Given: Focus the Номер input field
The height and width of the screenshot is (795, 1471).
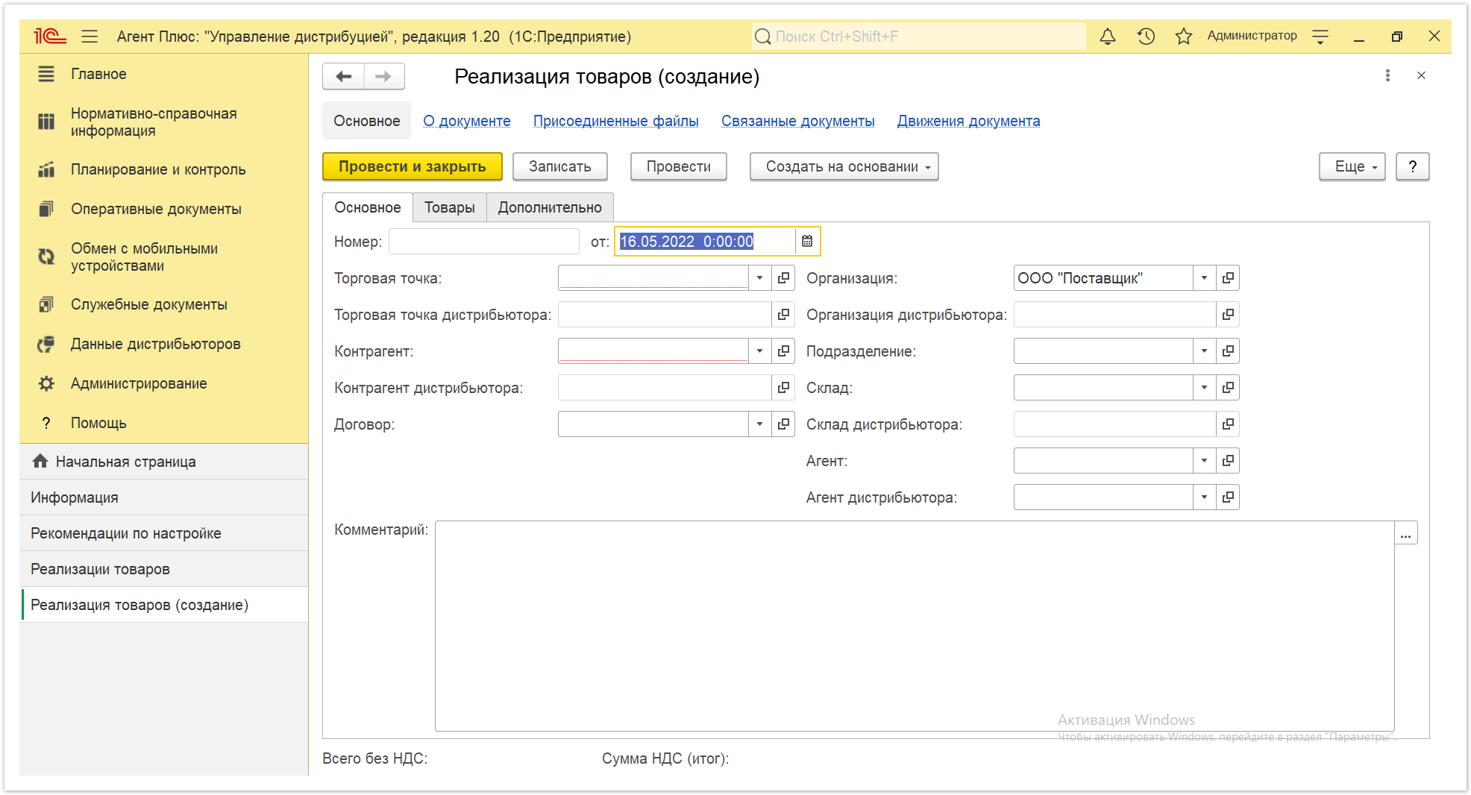Looking at the screenshot, I should point(484,242).
